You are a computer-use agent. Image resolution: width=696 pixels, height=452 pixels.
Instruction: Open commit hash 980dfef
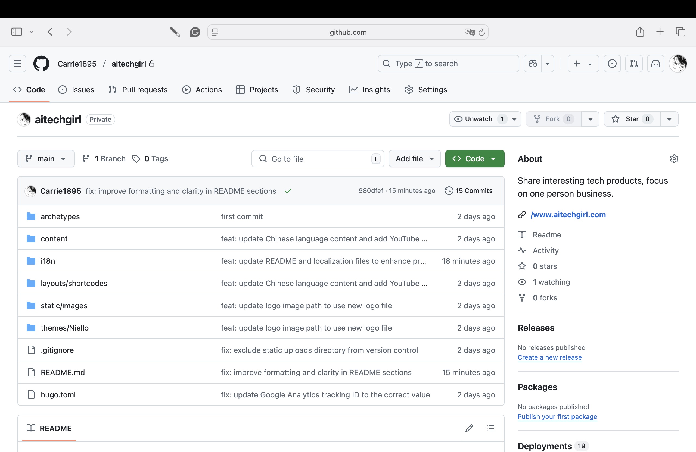[371, 190]
